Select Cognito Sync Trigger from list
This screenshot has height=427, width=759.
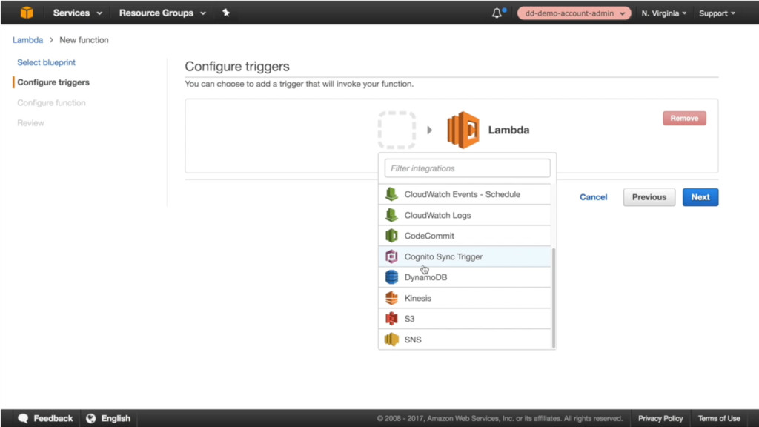pyautogui.click(x=443, y=256)
